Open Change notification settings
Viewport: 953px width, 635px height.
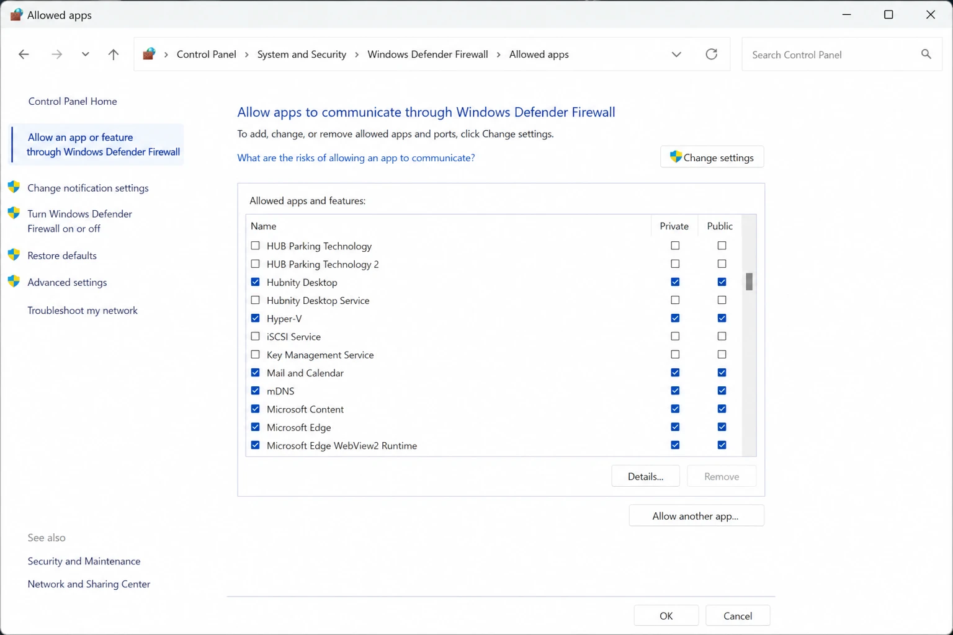[88, 188]
